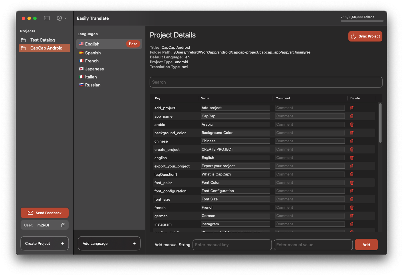Click Add Language button
Screen dimensions: 403x276
[x=109, y=243]
